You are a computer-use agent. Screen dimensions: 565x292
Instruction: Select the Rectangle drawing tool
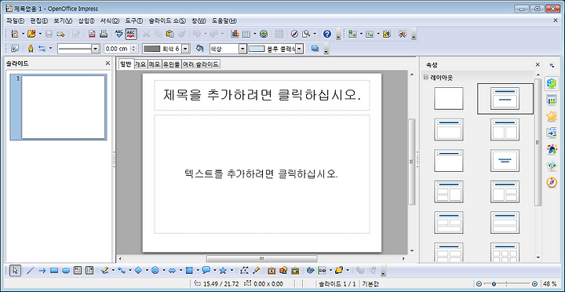click(x=54, y=270)
